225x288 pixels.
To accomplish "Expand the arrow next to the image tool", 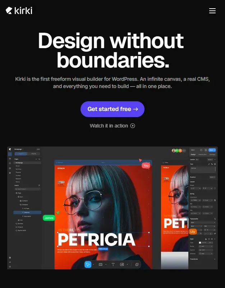I will [127, 265].
